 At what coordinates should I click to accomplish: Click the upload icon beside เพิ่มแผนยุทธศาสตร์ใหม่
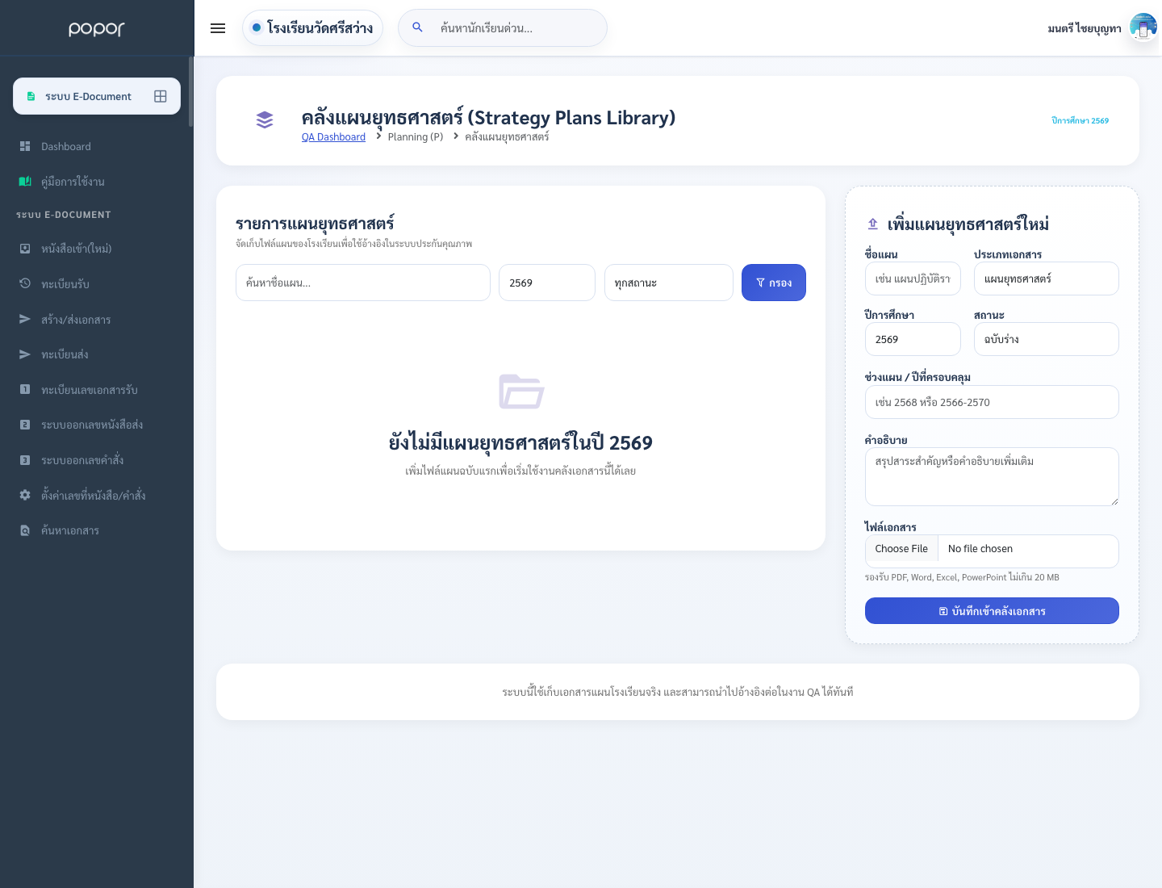(872, 224)
